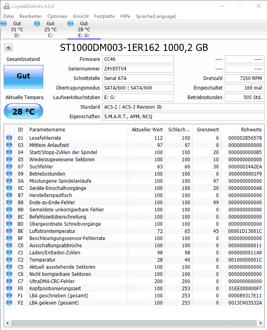Click the Eingeschaltet field 169 mal
Screen dimensions: 267x330
[244, 88]
